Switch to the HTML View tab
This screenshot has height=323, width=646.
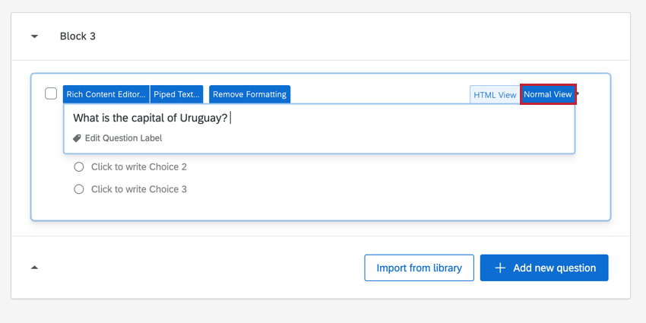tap(495, 95)
